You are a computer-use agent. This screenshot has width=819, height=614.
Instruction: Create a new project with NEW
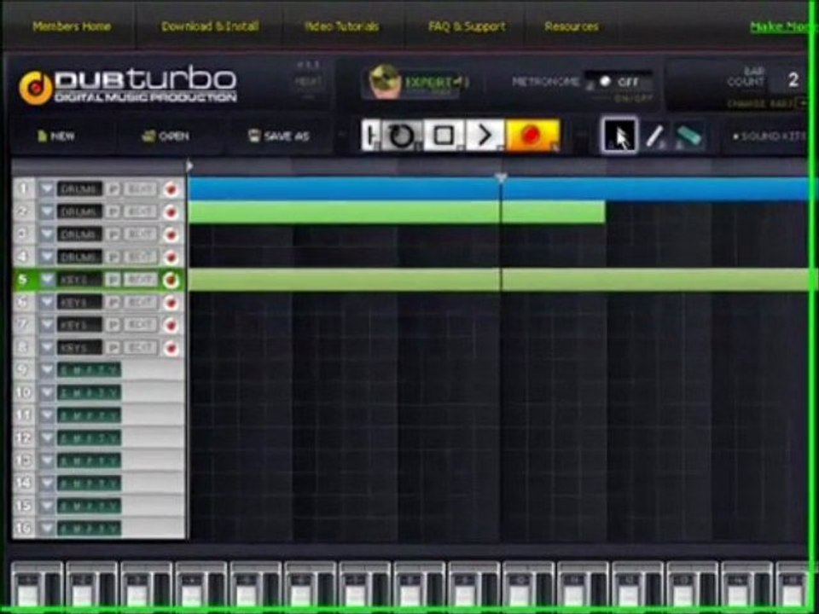coord(56,136)
